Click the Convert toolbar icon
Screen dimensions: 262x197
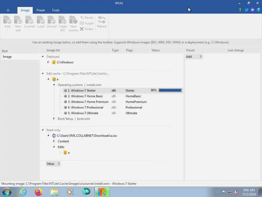click(29, 19)
